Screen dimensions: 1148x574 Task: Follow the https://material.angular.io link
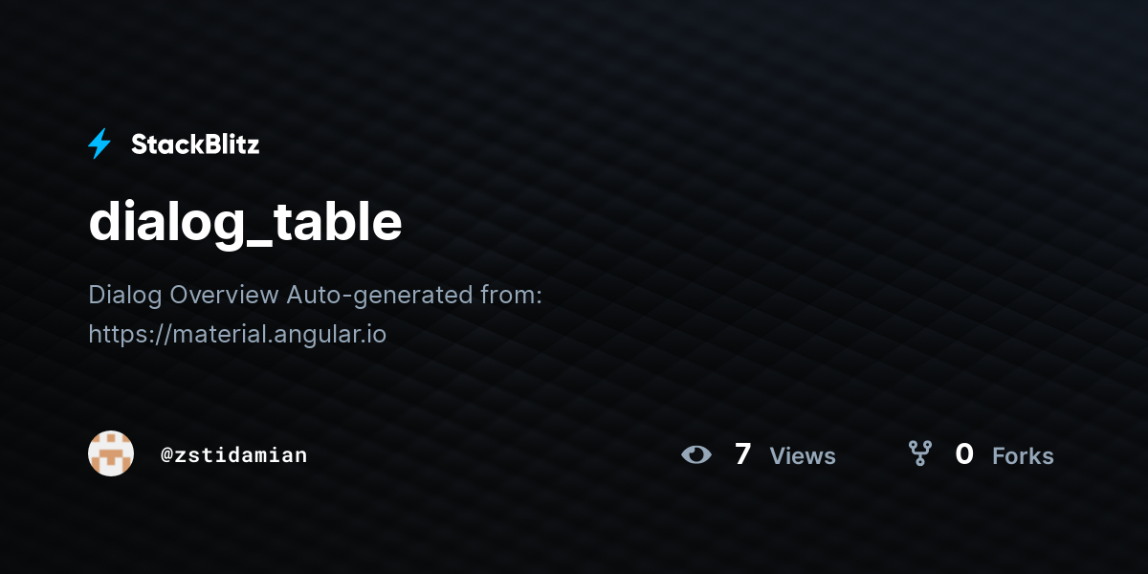pyautogui.click(x=237, y=335)
